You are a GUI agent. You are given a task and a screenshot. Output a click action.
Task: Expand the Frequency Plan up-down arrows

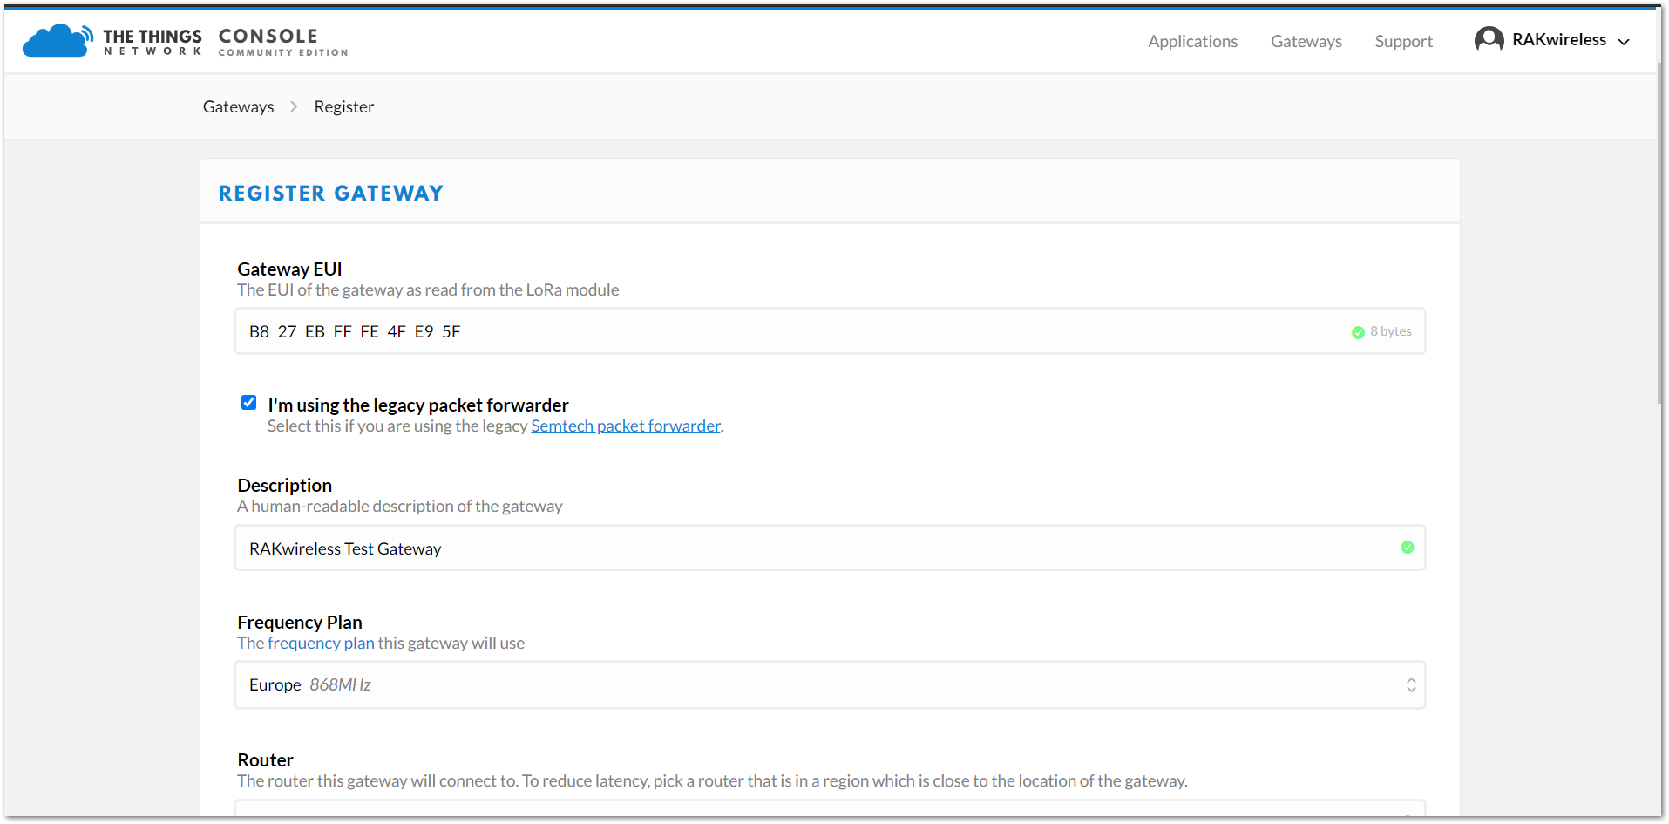pos(1411,685)
